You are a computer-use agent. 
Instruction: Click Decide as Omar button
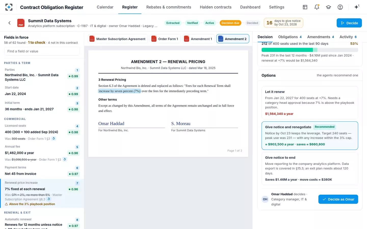coord(338,199)
